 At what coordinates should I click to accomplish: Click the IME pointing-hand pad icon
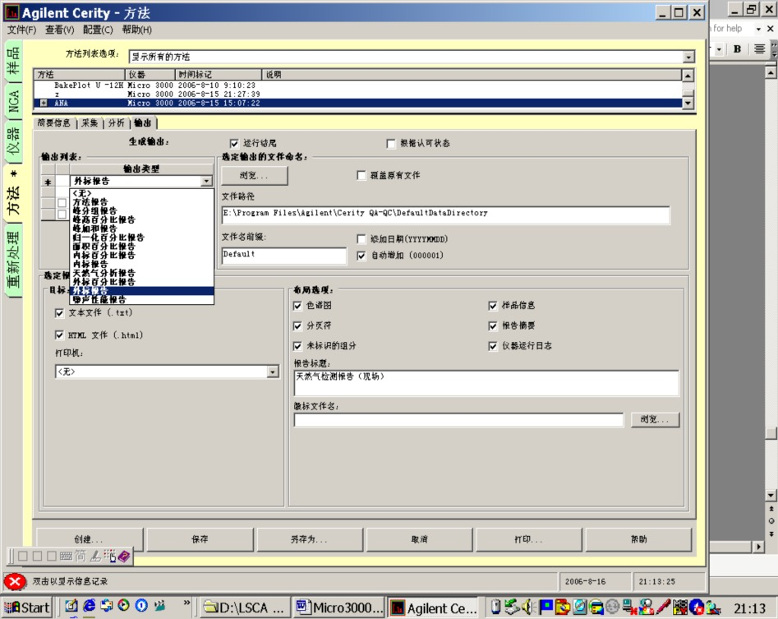coord(109,556)
